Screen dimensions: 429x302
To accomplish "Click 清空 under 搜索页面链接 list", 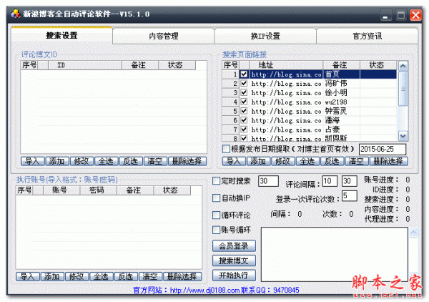I will [357, 161].
